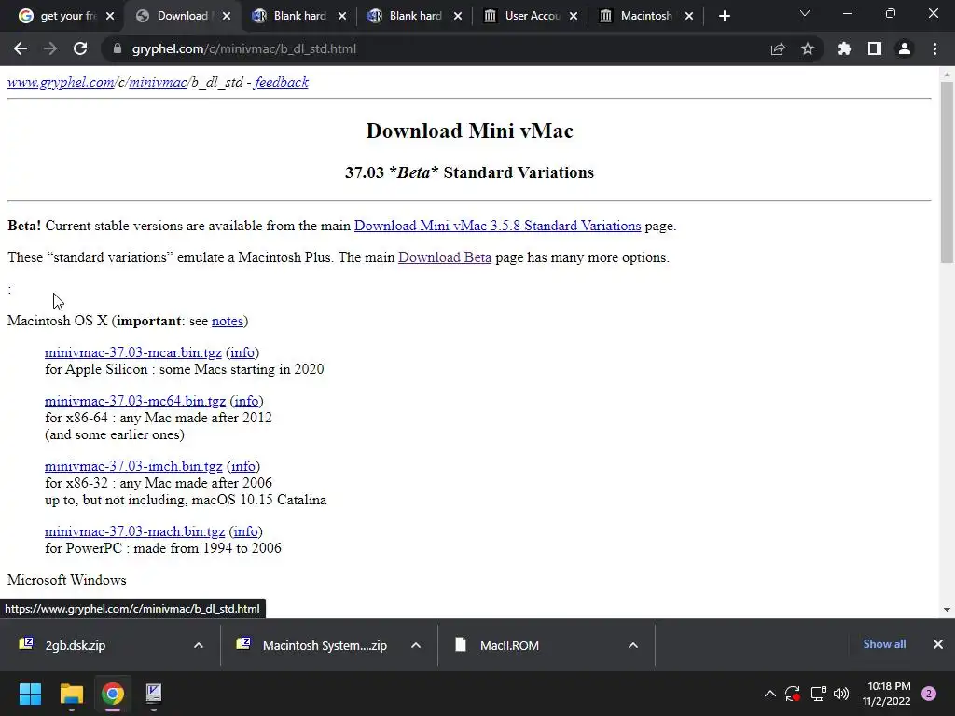Viewport: 955px width, 716px height.
Task: Open info link for mc64 build
Action: coord(246,401)
